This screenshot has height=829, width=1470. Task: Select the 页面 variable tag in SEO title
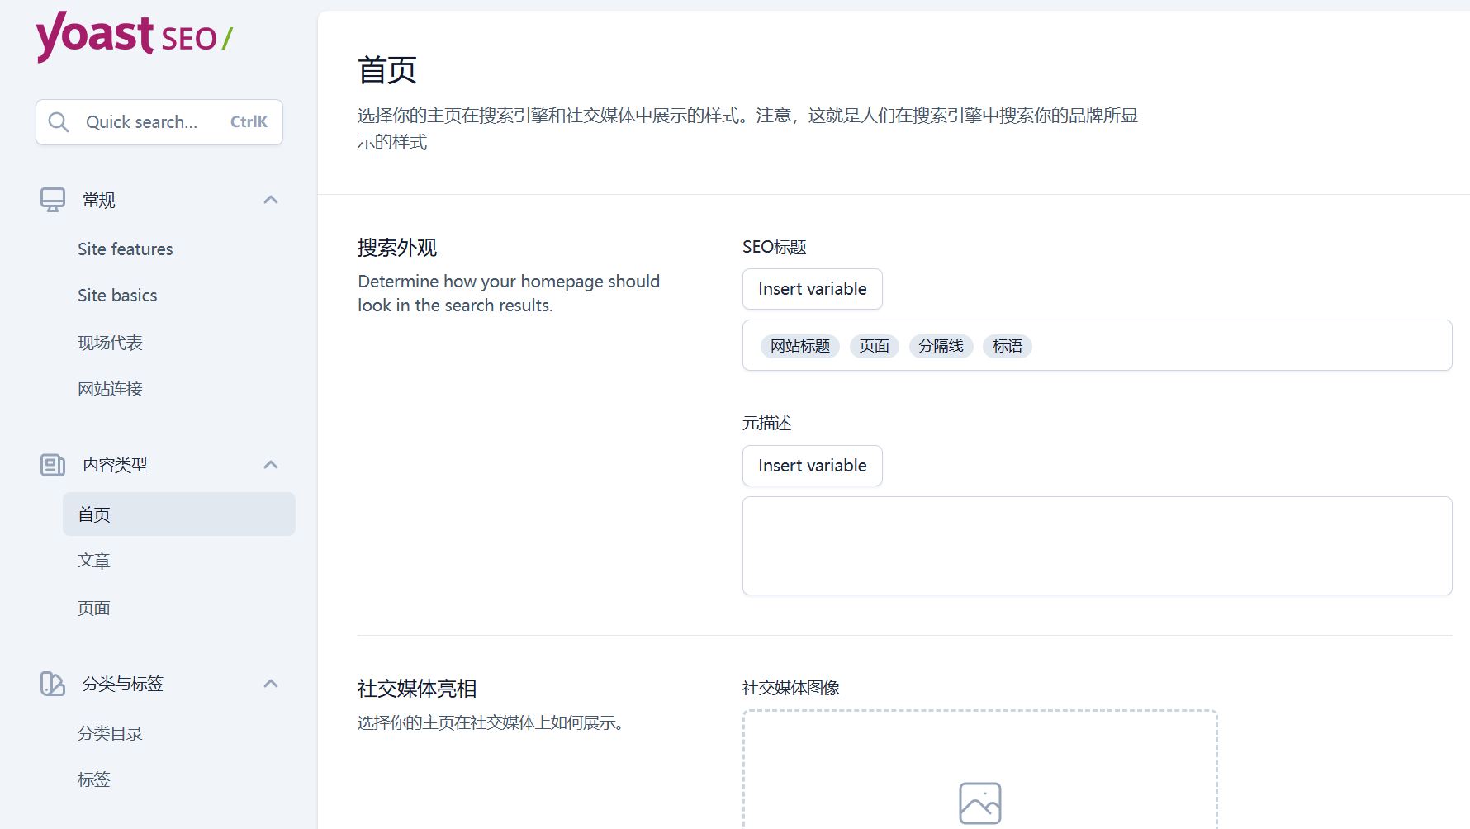click(x=875, y=346)
